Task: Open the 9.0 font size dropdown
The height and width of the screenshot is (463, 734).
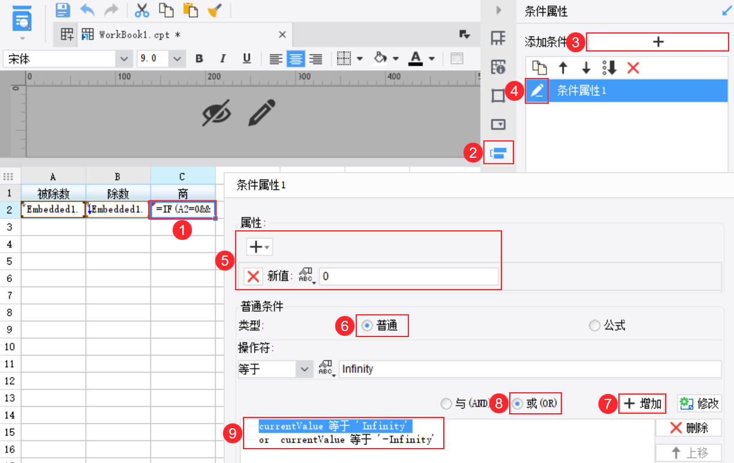Action: point(178,59)
